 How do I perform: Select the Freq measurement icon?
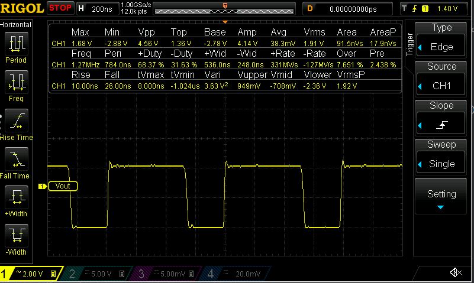tap(17, 82)
